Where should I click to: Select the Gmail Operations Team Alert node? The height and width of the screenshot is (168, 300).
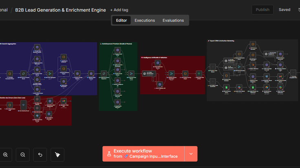[64, 101]
